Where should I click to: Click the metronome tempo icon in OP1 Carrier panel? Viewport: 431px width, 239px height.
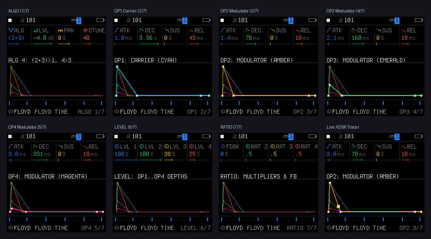pyautogui.click(x=128, y=20)
